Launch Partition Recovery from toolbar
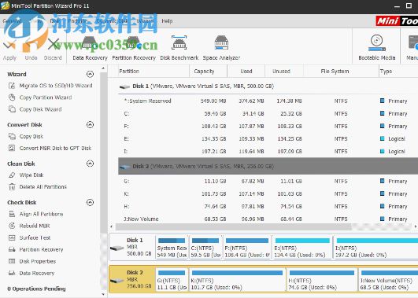 pyautogui.click(x=134, y=48)
